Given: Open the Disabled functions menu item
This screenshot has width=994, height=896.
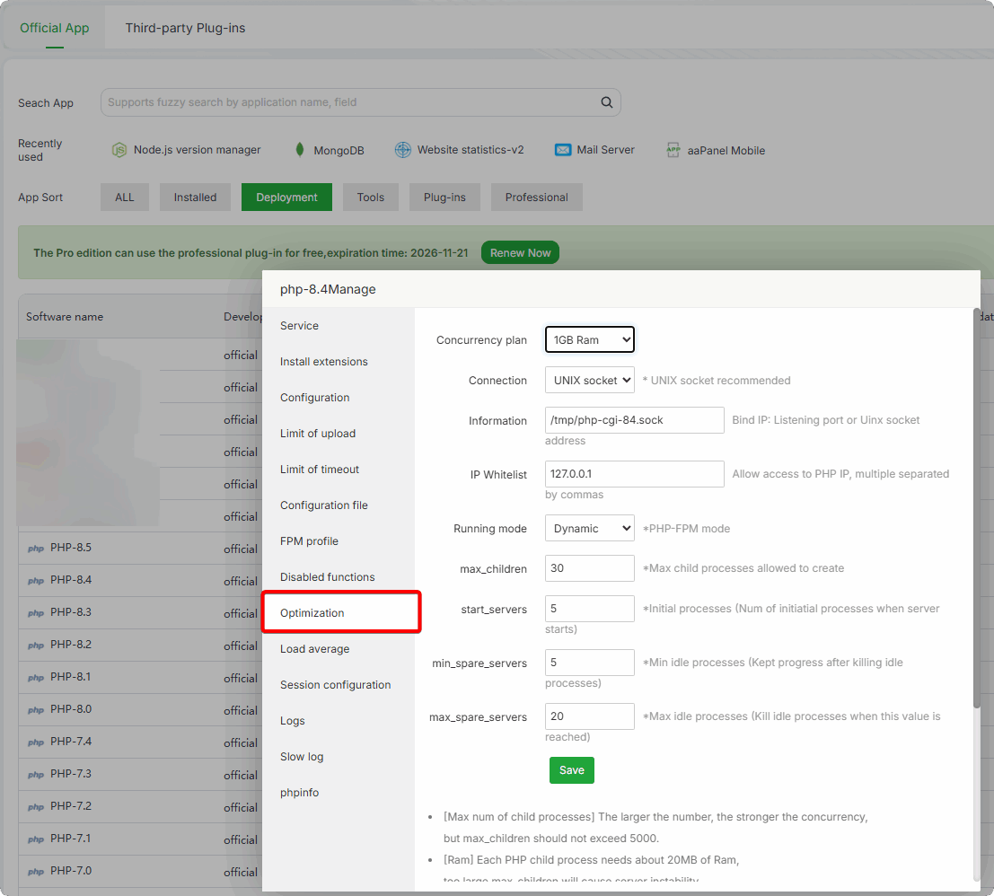Looking at the screenshot, I should click(327, 577).
